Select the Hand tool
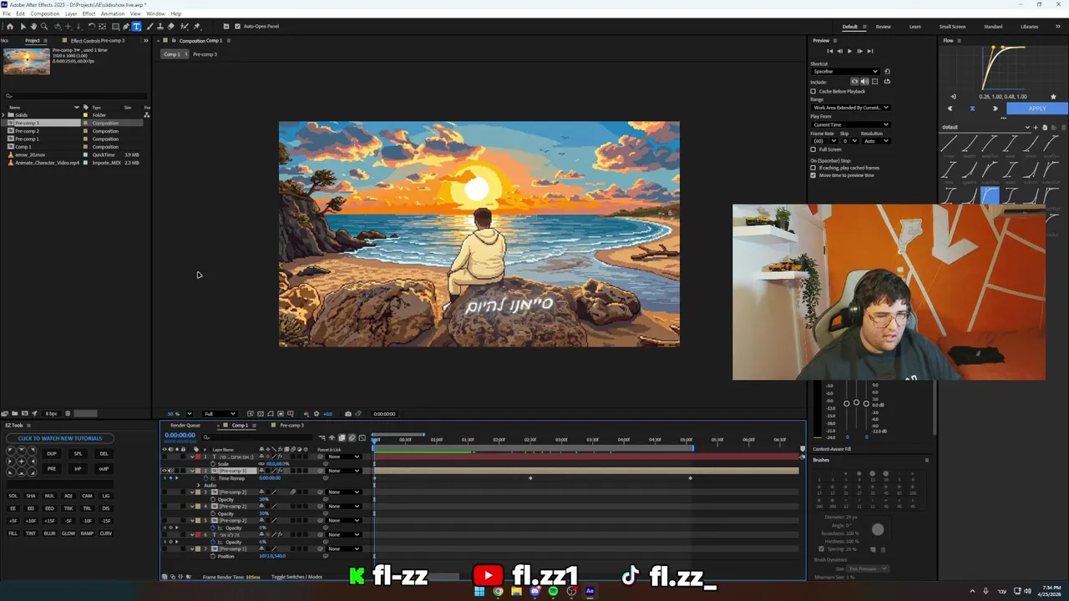 pos(33,27)
